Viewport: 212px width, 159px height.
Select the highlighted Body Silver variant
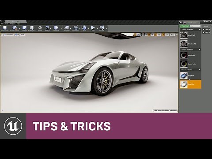pos(190,84)
